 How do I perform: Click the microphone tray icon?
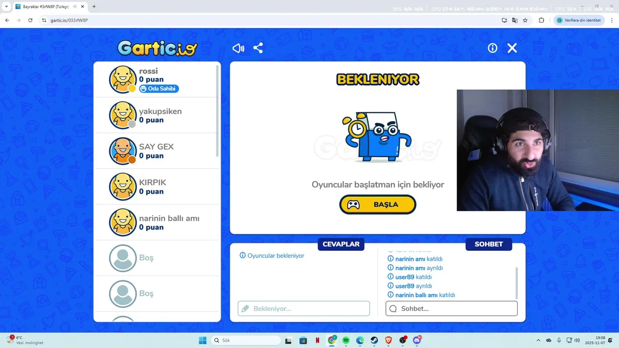pos(559,340)
